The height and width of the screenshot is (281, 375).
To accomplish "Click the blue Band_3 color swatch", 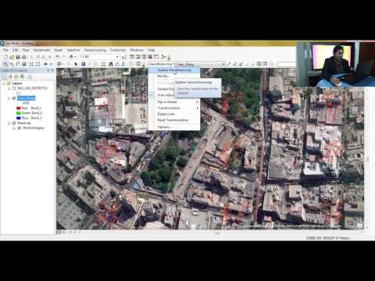I will [19, 118].
